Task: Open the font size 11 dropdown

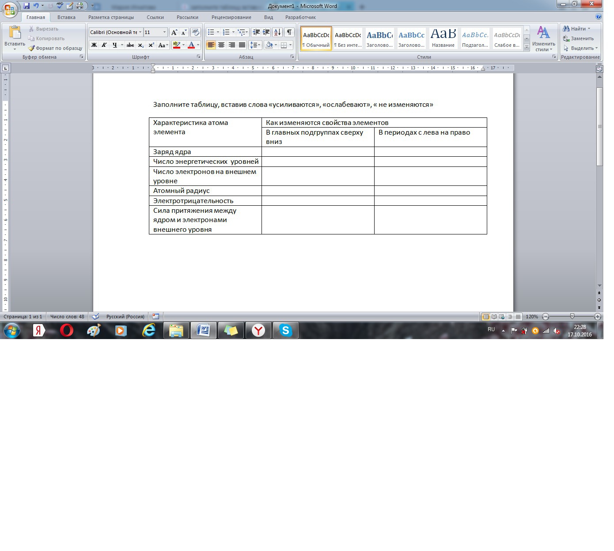Action: point(164,32)
